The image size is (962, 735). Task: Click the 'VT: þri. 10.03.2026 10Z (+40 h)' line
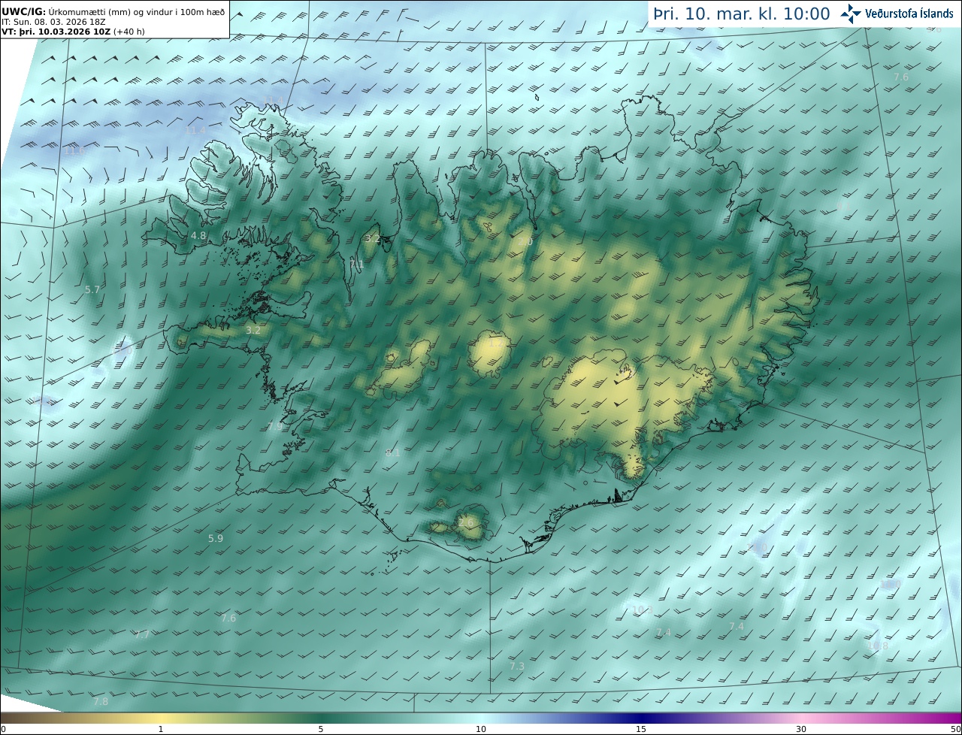(73, 32)
